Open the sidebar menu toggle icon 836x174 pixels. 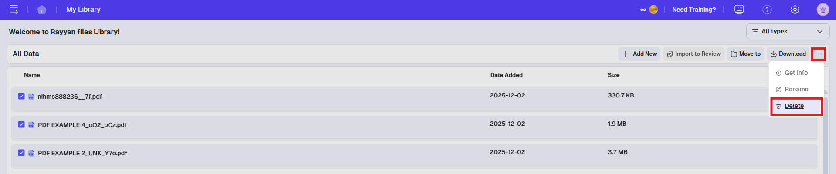[x=14, y=10]
